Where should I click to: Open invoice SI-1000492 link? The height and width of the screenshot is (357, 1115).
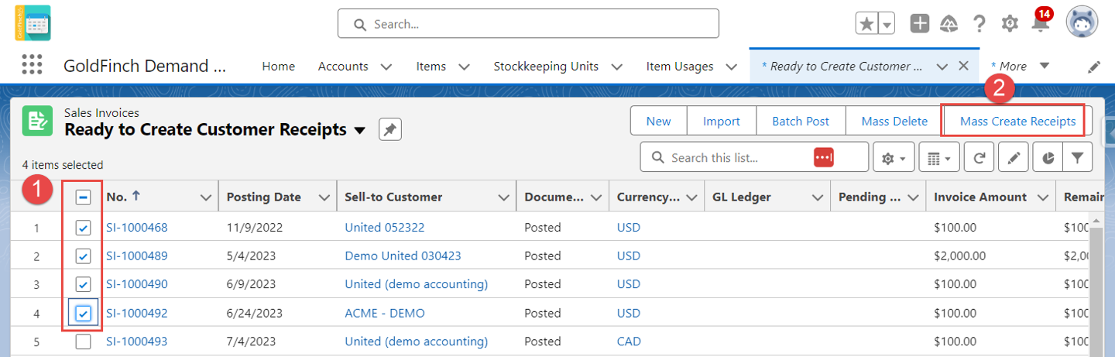point(137,313)
